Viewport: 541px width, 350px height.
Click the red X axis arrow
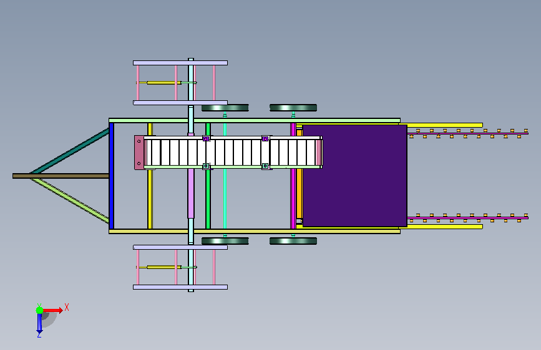53,310
